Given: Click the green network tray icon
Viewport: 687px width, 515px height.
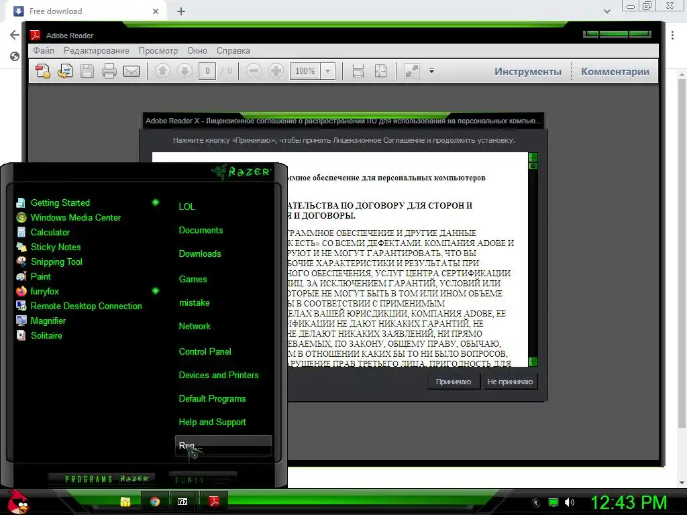Looking at the screenshot, I should pos(553,503).
